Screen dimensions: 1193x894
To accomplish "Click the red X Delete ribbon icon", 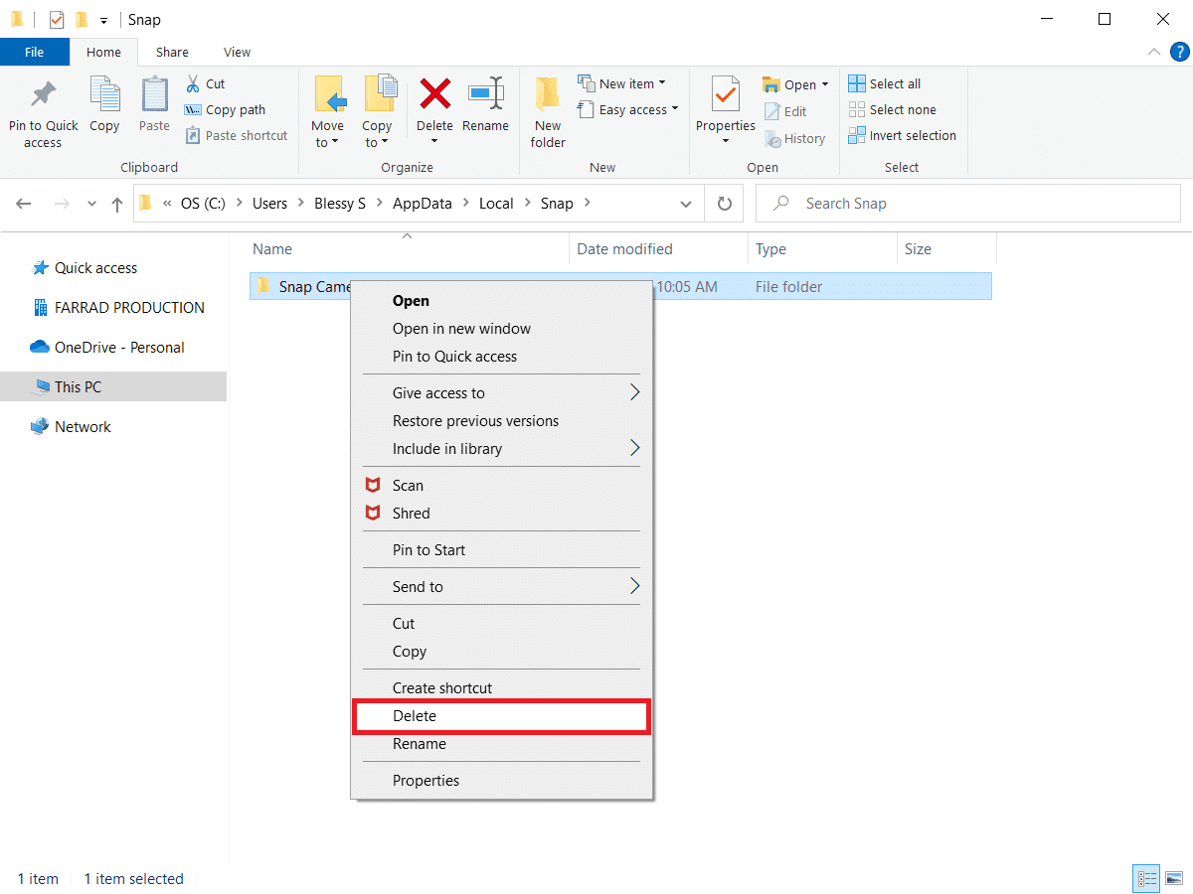I will [x=434, y=94].
